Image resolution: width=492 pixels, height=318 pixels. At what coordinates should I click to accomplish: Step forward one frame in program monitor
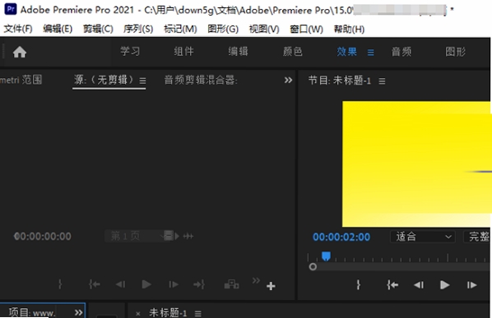(471, 285)
